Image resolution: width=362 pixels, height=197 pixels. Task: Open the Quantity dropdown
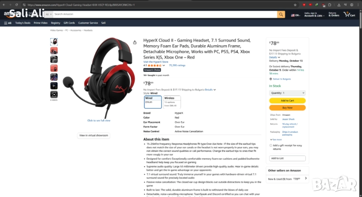click(x=287, y=93)
